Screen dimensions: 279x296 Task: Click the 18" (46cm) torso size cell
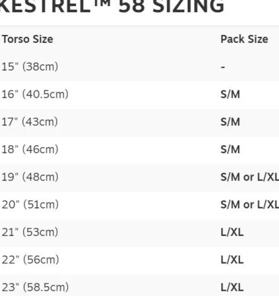pos(30,149)
